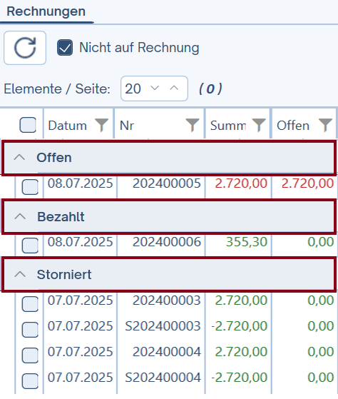Screen dimensions: 338x399
Task: Click date 08.07.2025 in row 202400005
Action: pos(81,183)
